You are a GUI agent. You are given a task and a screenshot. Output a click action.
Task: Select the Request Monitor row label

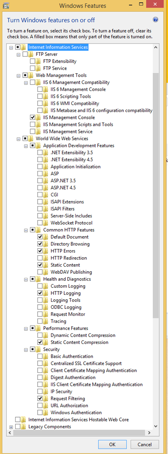tap(68, 314)
